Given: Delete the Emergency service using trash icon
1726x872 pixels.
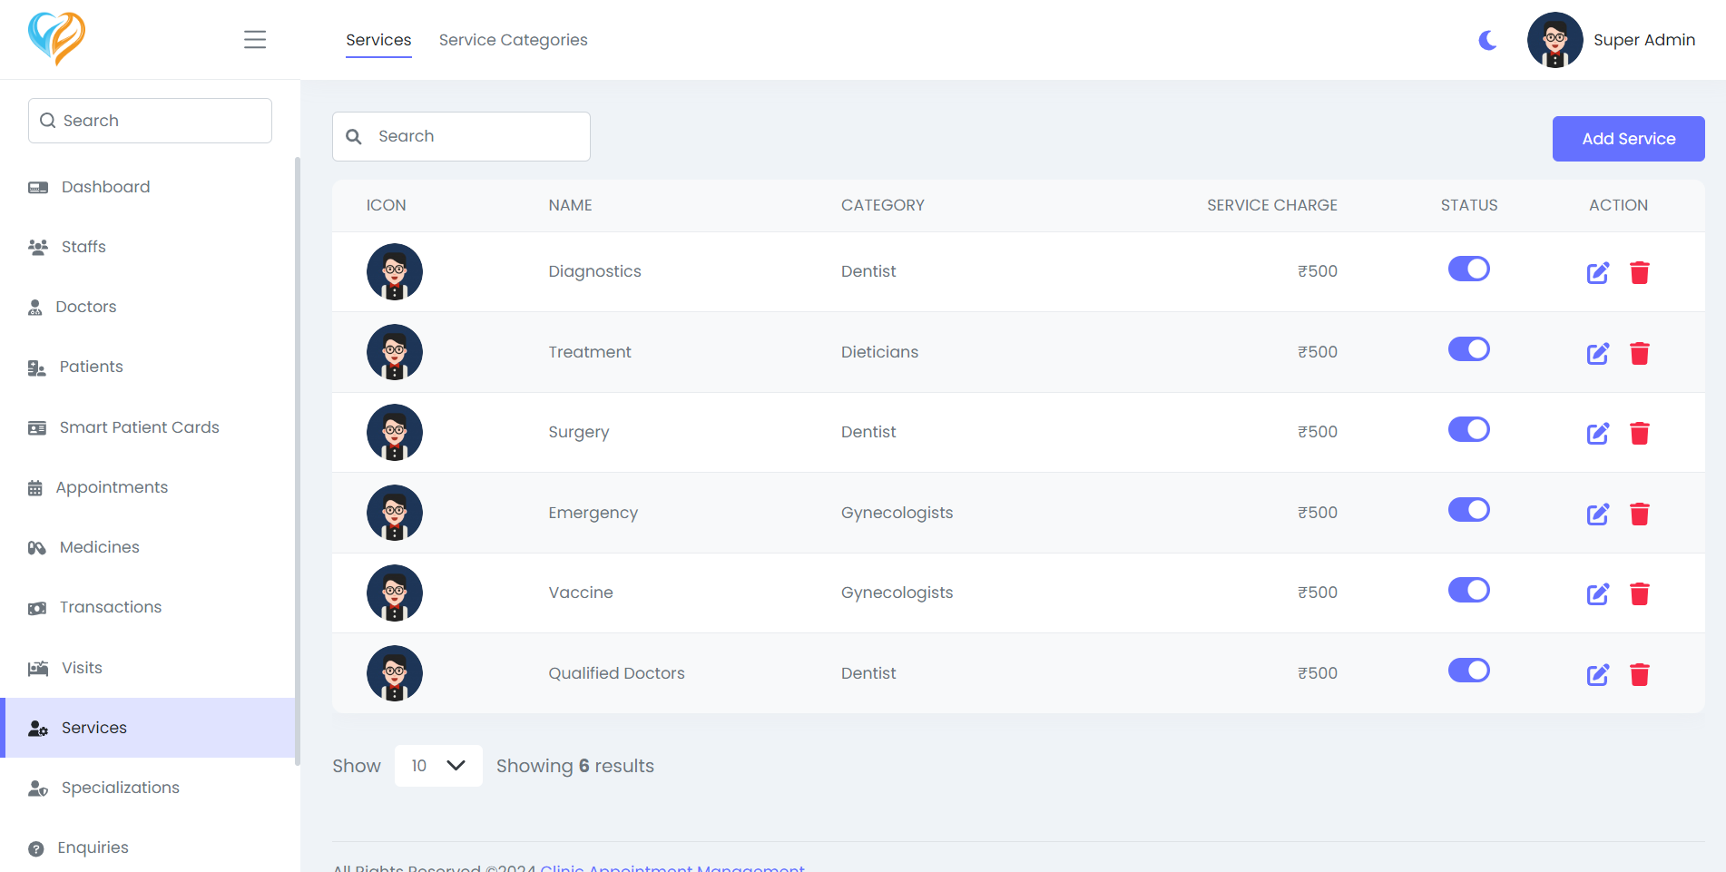Looking at the screenshot, I should (x=1639, y=514).
